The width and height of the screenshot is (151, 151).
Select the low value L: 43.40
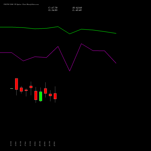click(x=77, y=10)
